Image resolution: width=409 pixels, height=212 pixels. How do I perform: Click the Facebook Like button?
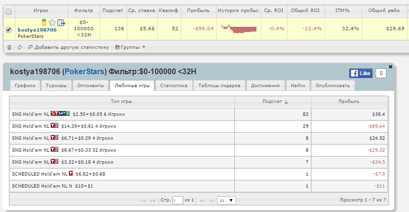[361, 73]
